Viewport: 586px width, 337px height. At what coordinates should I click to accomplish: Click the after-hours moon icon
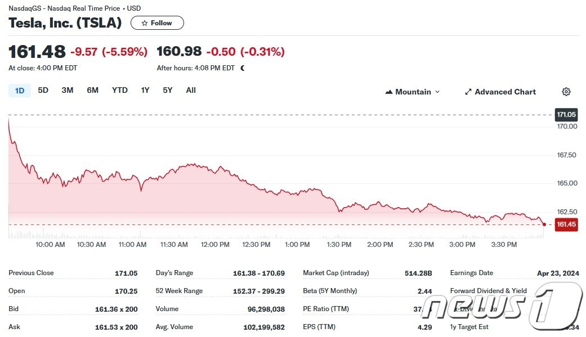(x=243, y=68)
